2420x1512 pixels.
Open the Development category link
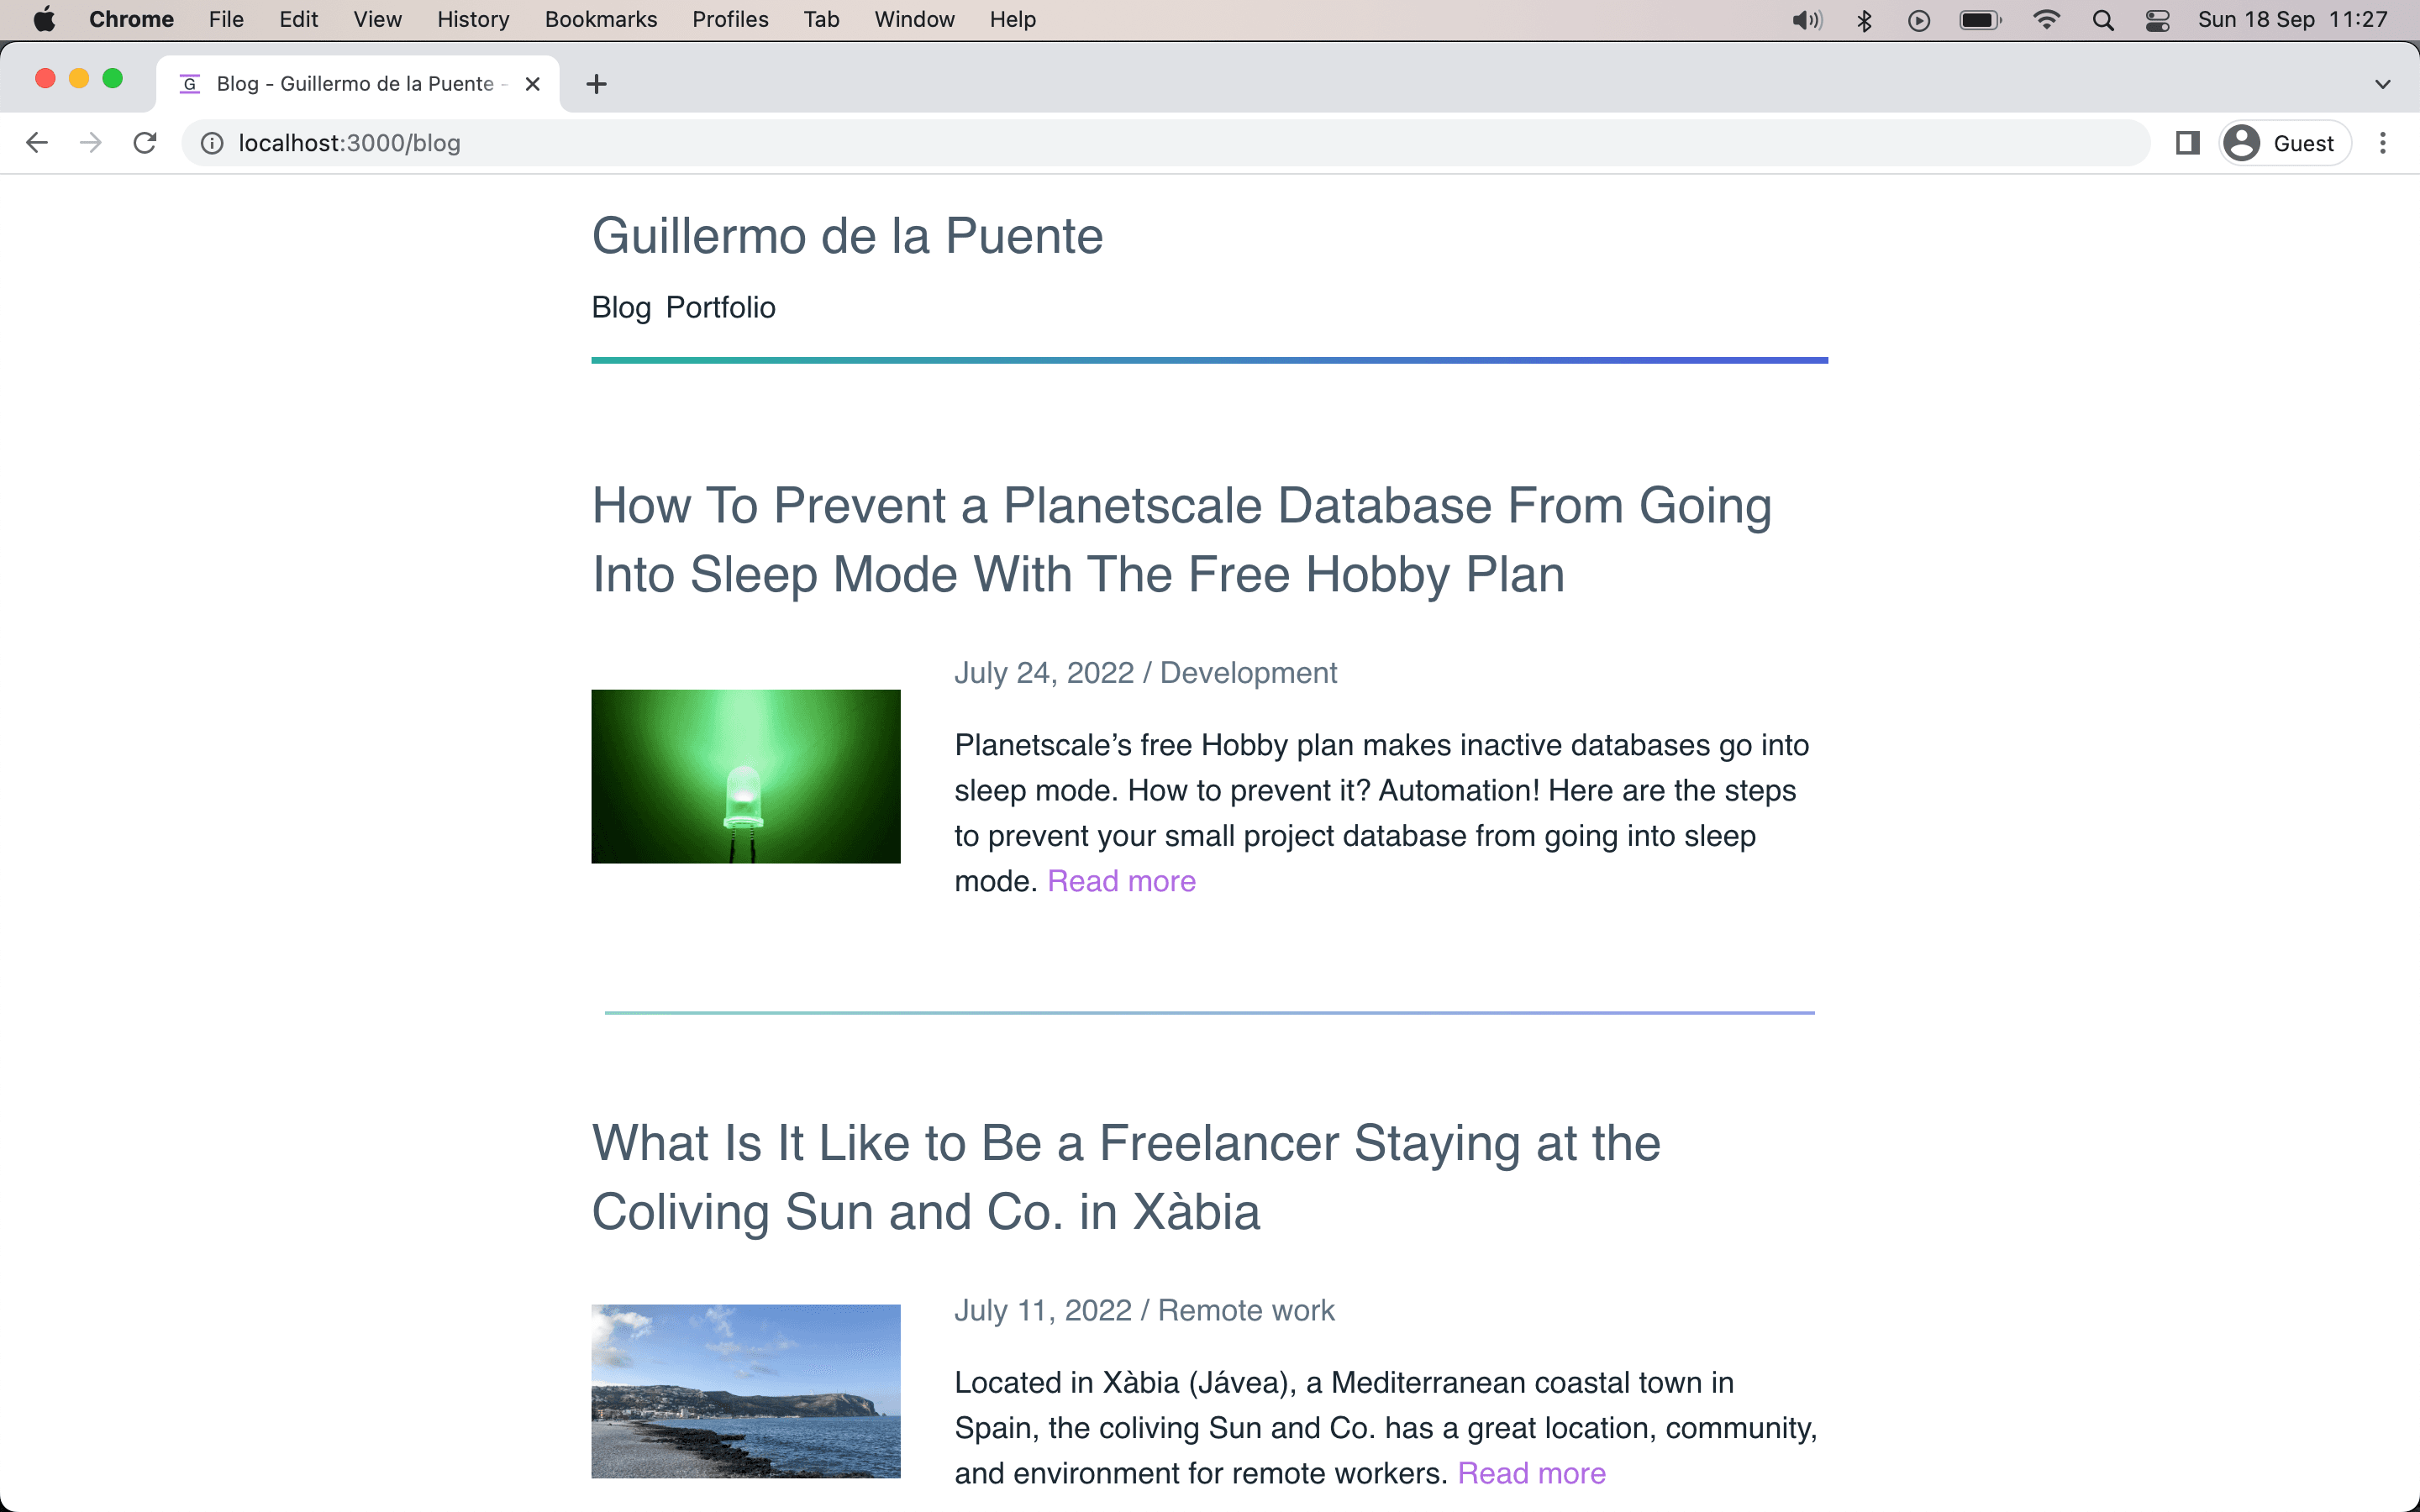1247,672
